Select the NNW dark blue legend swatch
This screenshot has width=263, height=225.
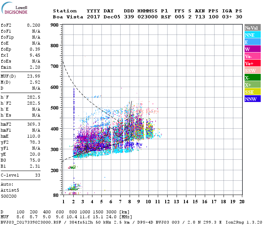pos(252,99)
